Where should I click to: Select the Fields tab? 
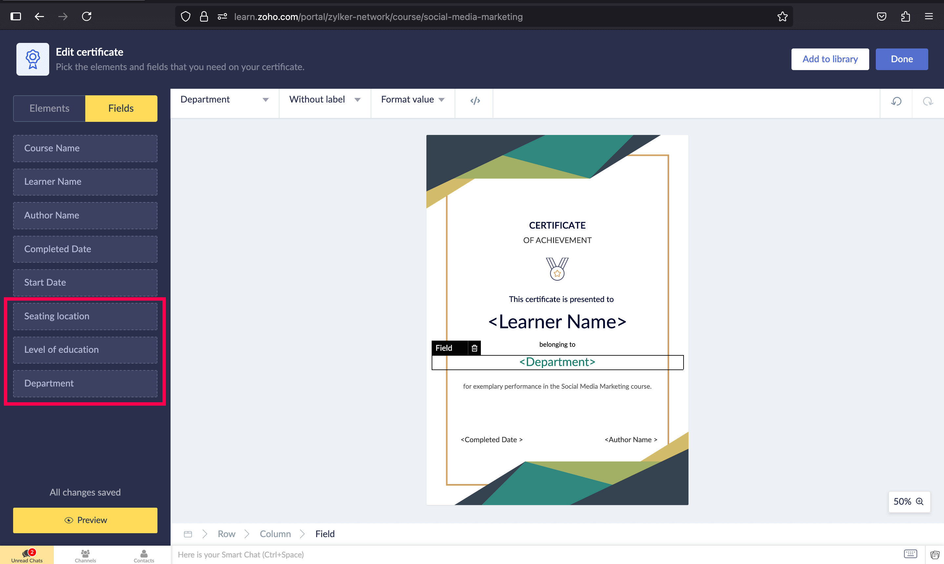121,108
